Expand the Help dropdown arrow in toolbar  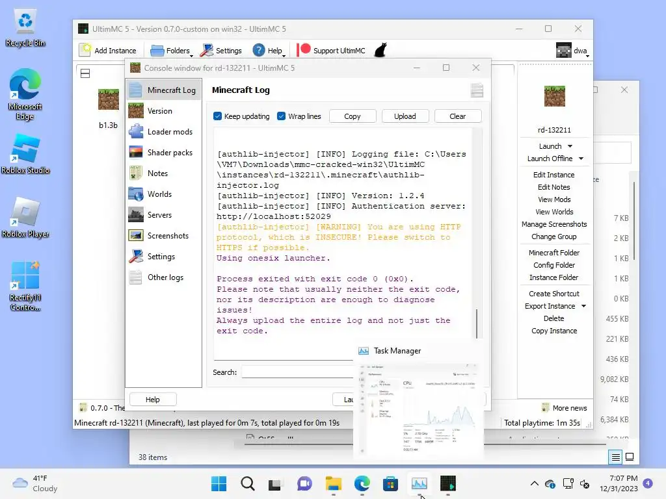(284, 55)
